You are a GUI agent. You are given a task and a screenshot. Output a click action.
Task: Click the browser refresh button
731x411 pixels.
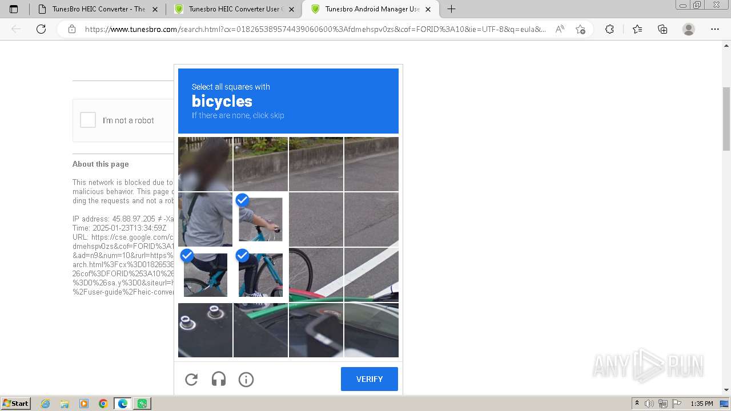pos(41,29)
